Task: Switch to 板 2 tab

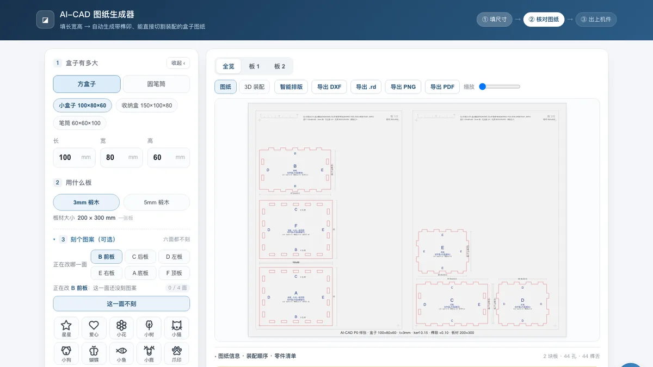Action: click(x=280, y=66)
